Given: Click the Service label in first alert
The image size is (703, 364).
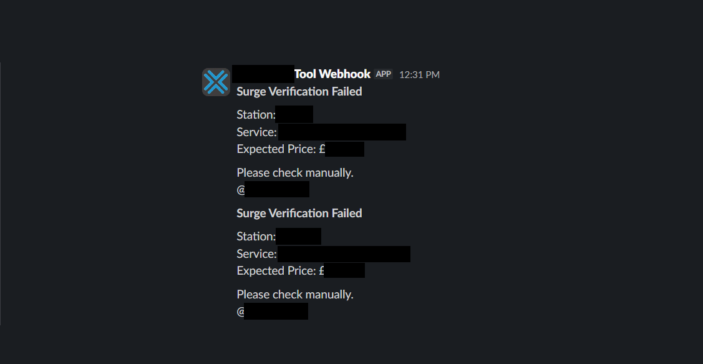Looking at the screenshot, I should 256,132.
